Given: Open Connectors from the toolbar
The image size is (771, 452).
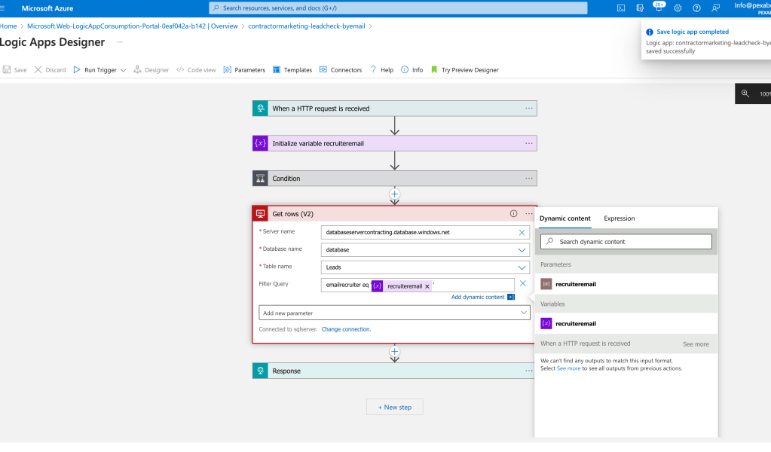Looking at the screenshot, I should [340, 70].
